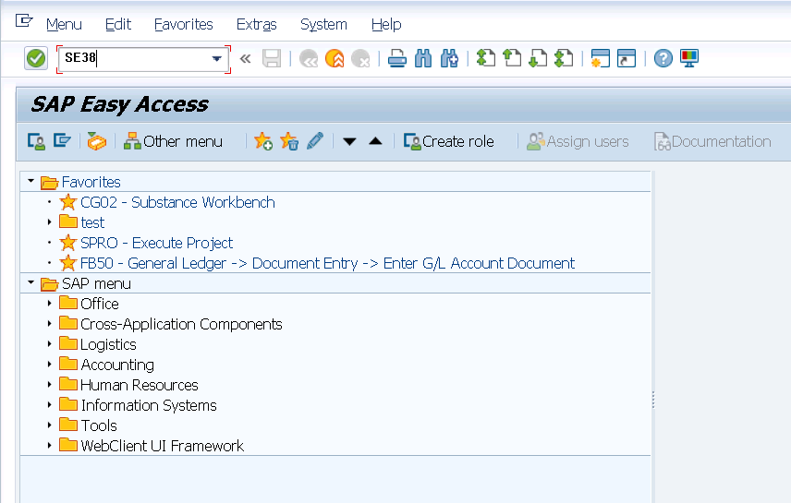Click the Previous Page icon
The image size is (791, 503).
(512, 58)
